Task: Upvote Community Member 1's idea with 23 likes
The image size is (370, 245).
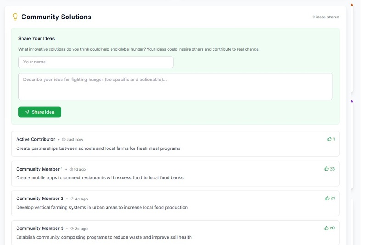Action: (329, 169)
